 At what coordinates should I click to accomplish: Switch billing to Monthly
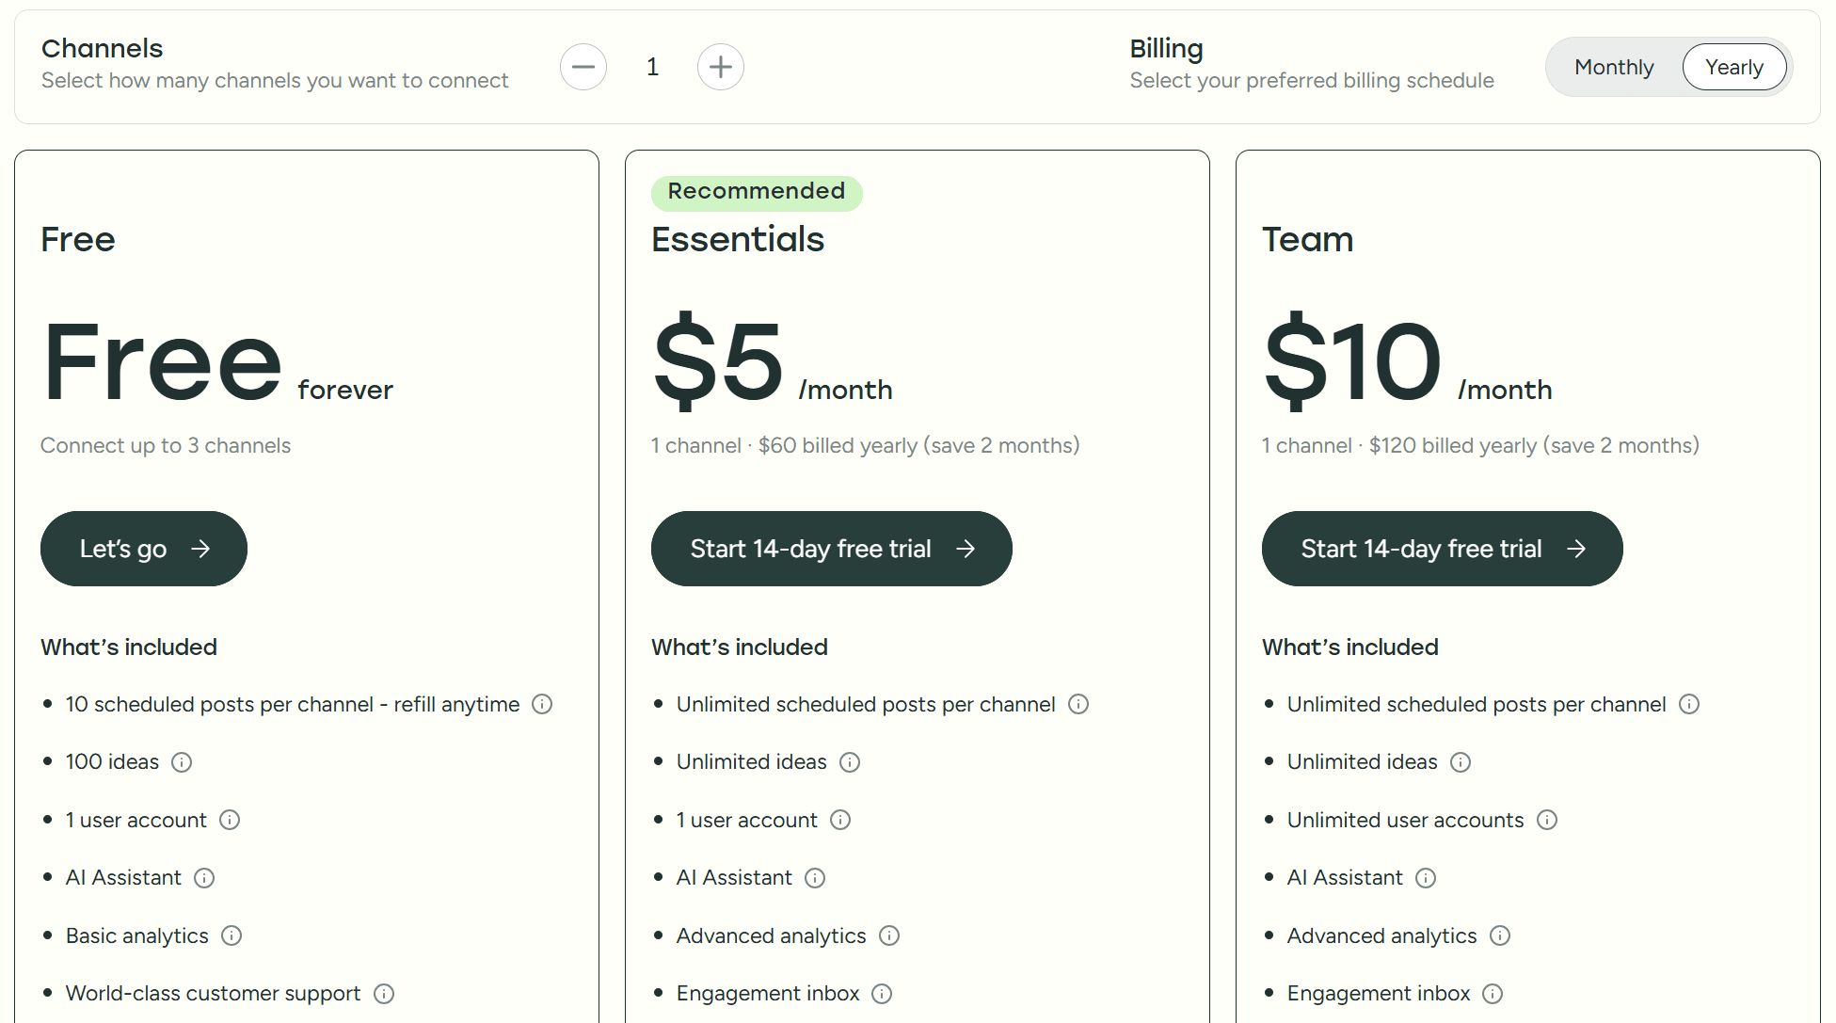click(1614, 67)
